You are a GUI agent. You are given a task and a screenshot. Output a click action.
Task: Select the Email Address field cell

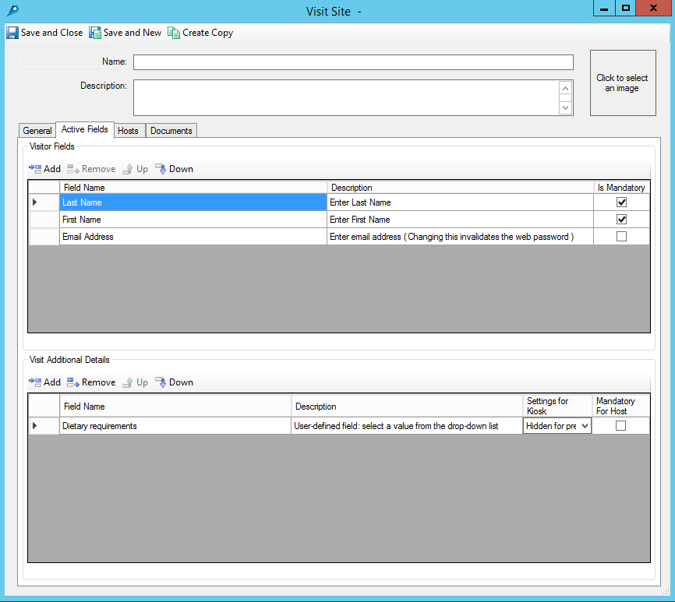coord(193,237)
